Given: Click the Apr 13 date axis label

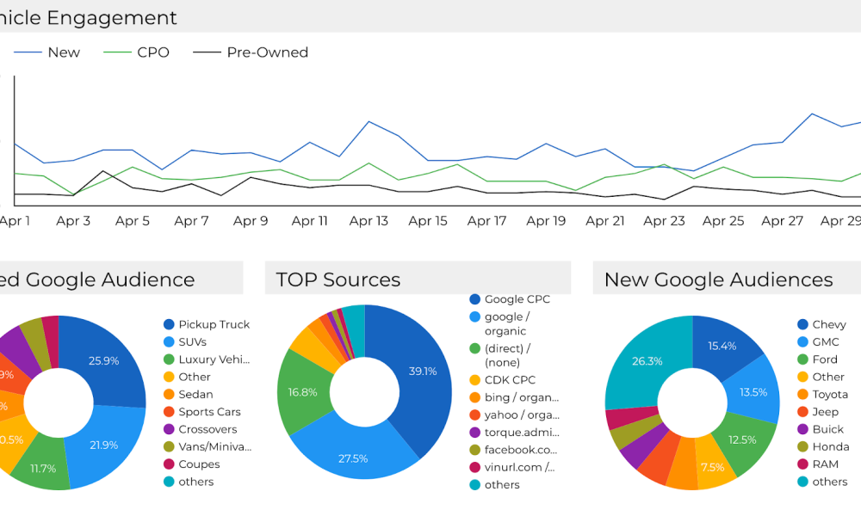Looking at the screenshot, I should click(x=369, y=221).
